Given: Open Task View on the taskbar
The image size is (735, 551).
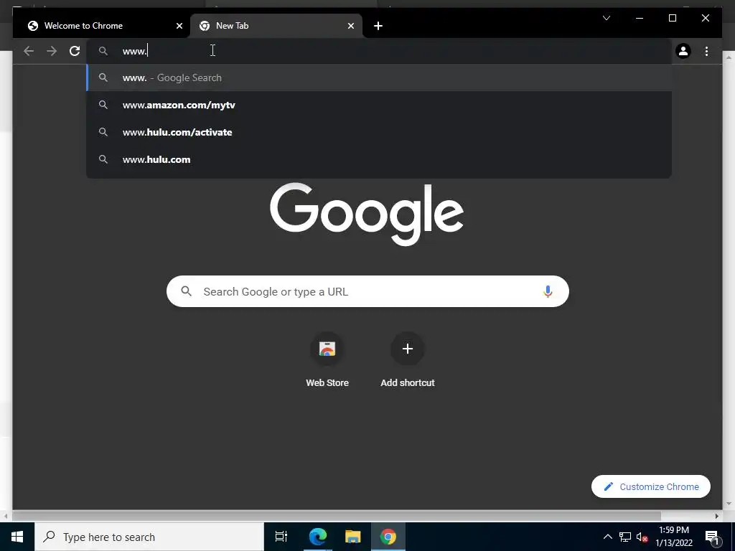Looking at the screenshot, I should (x=281, y=537).
